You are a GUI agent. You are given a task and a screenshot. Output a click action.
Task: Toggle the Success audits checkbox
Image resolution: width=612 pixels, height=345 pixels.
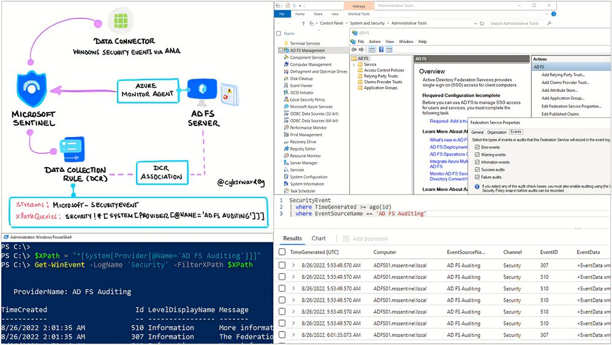point(477,169)
